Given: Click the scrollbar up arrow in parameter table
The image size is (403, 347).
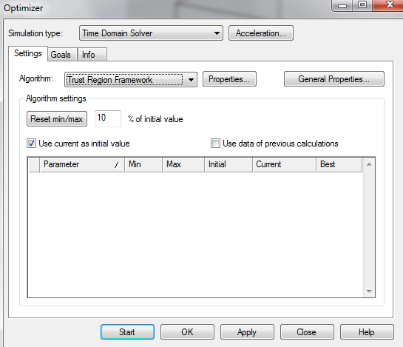Looking at the screenshot, I should tap(369, 164).
